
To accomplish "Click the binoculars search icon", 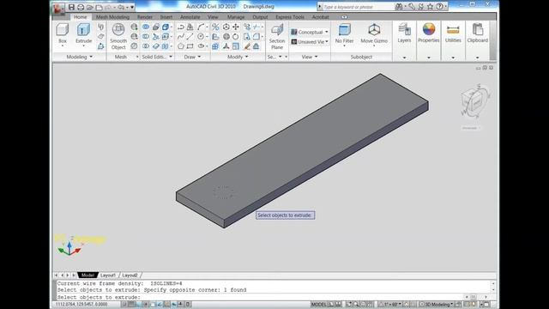I will point(399,7).
